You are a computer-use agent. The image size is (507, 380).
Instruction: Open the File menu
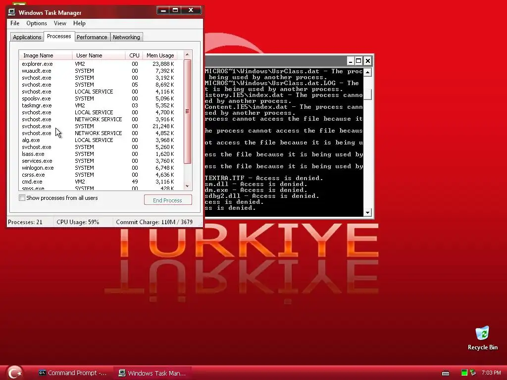15,23
